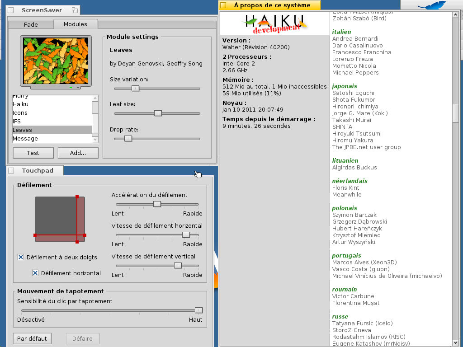Click the ScreenSaver window zoom button
463x347 pixels.
coord(75,10)
